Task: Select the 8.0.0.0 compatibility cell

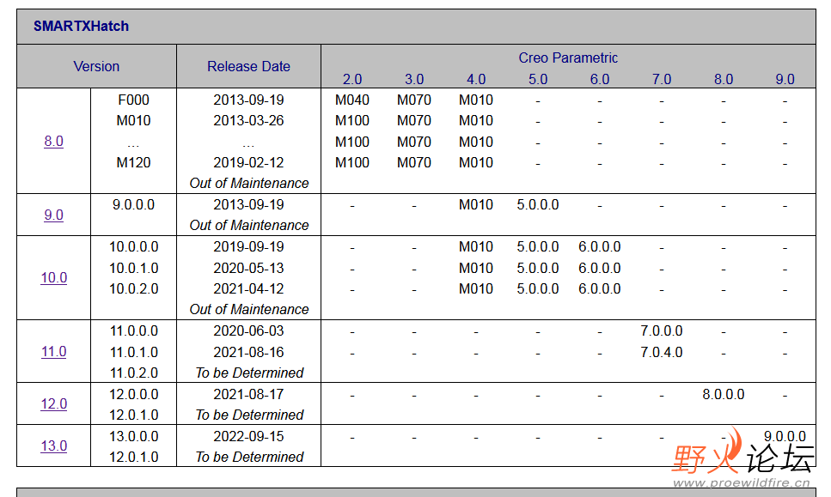Action: coord(724,395)
